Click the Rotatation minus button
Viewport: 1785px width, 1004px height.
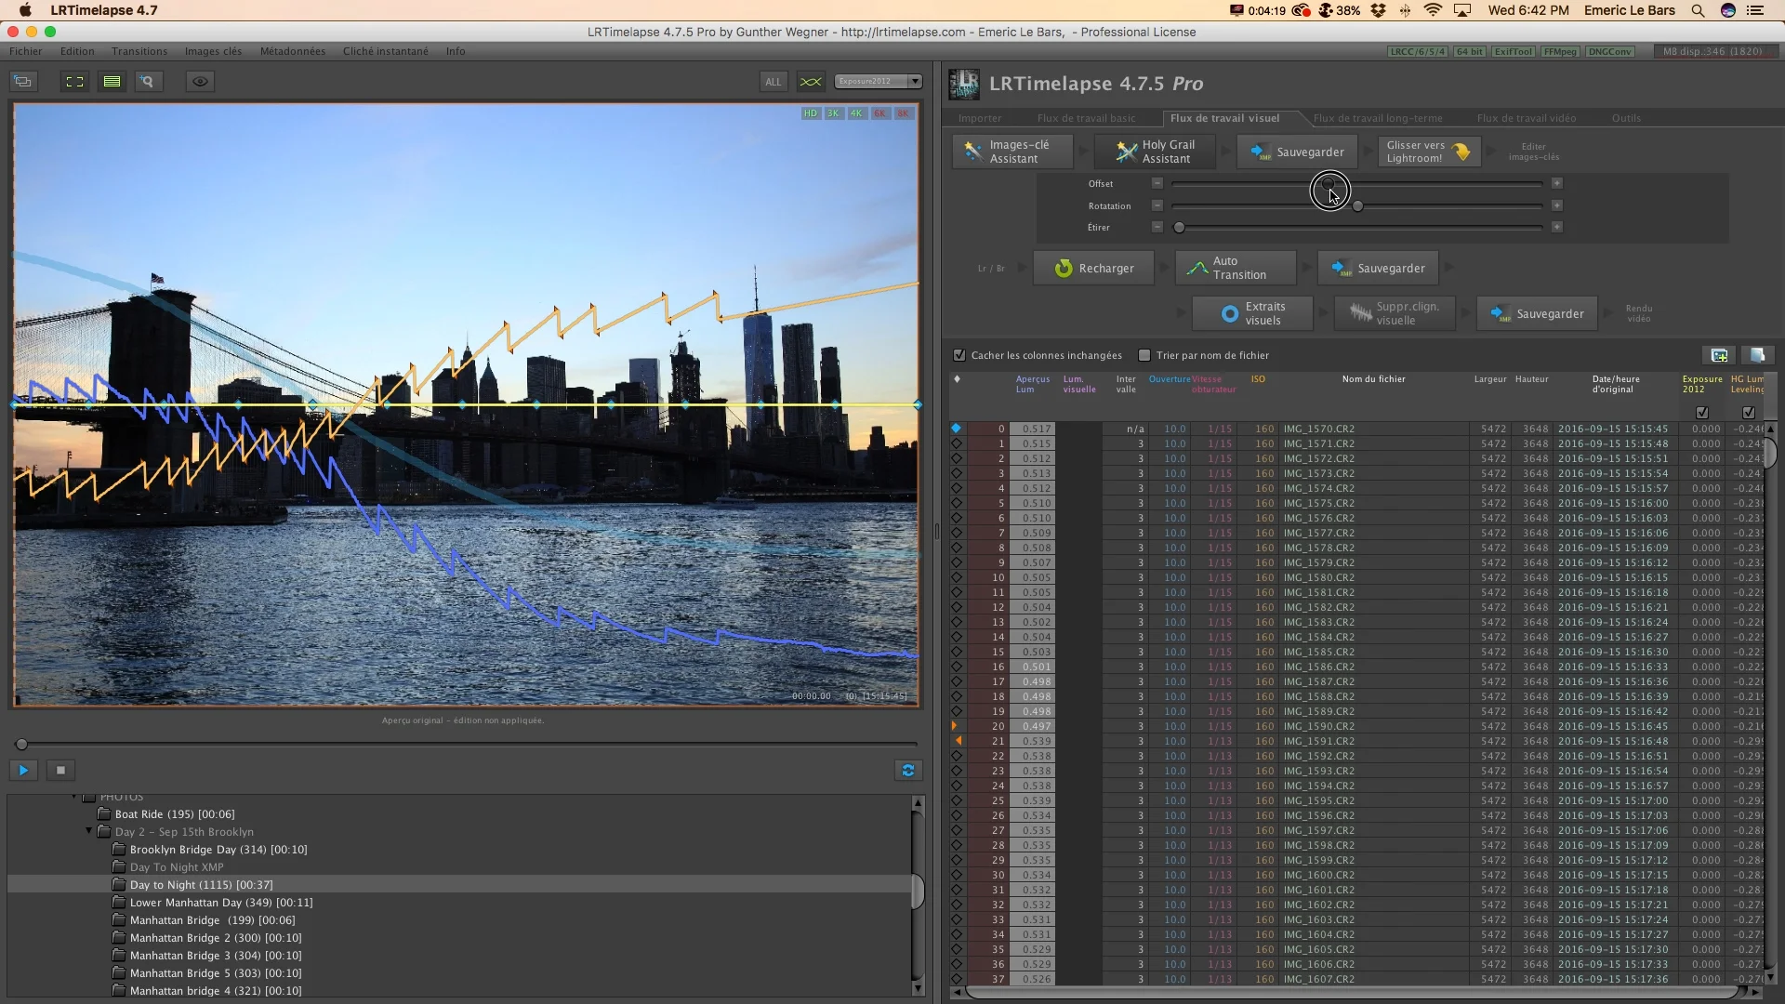tap(1157, 205)
